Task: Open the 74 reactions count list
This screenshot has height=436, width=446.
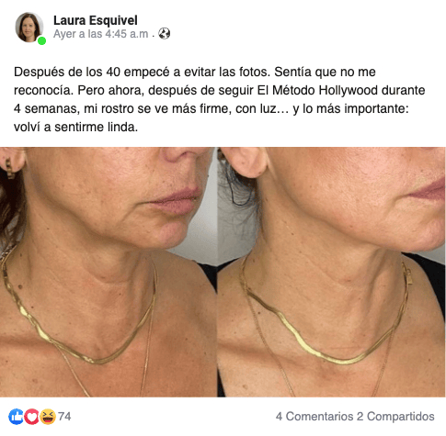Action: 64,417
